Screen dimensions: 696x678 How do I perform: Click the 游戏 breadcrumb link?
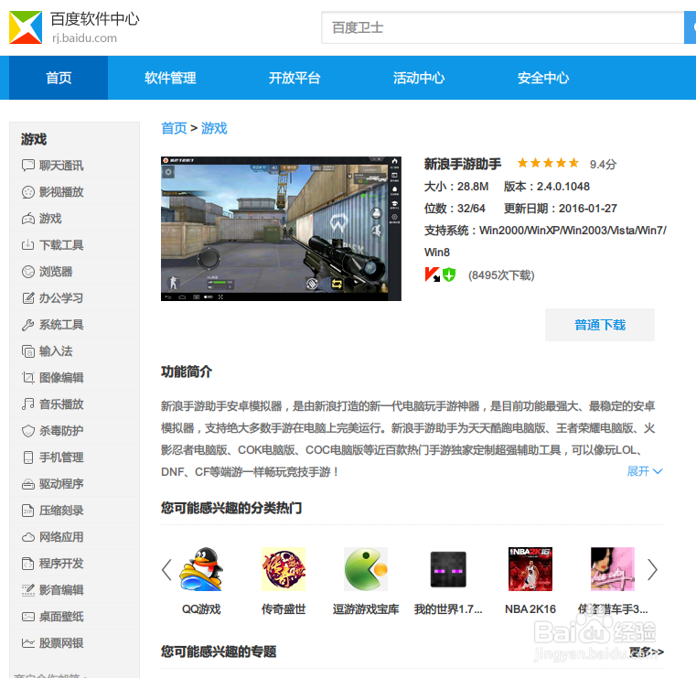click(214, 128)
